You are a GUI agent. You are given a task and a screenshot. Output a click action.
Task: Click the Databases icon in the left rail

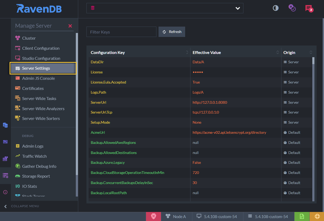(5, 125)
